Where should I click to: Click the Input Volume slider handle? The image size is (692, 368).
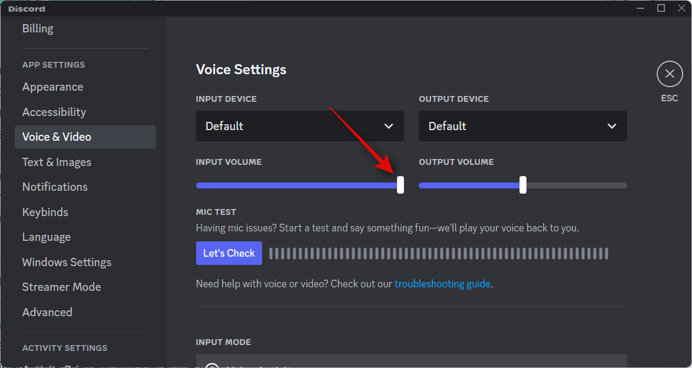click(x=400, y=185)
